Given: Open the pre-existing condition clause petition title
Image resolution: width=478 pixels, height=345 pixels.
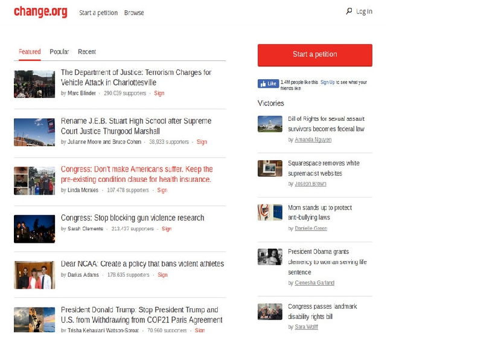Looking at the screenshot, I should tap(136, 174).
